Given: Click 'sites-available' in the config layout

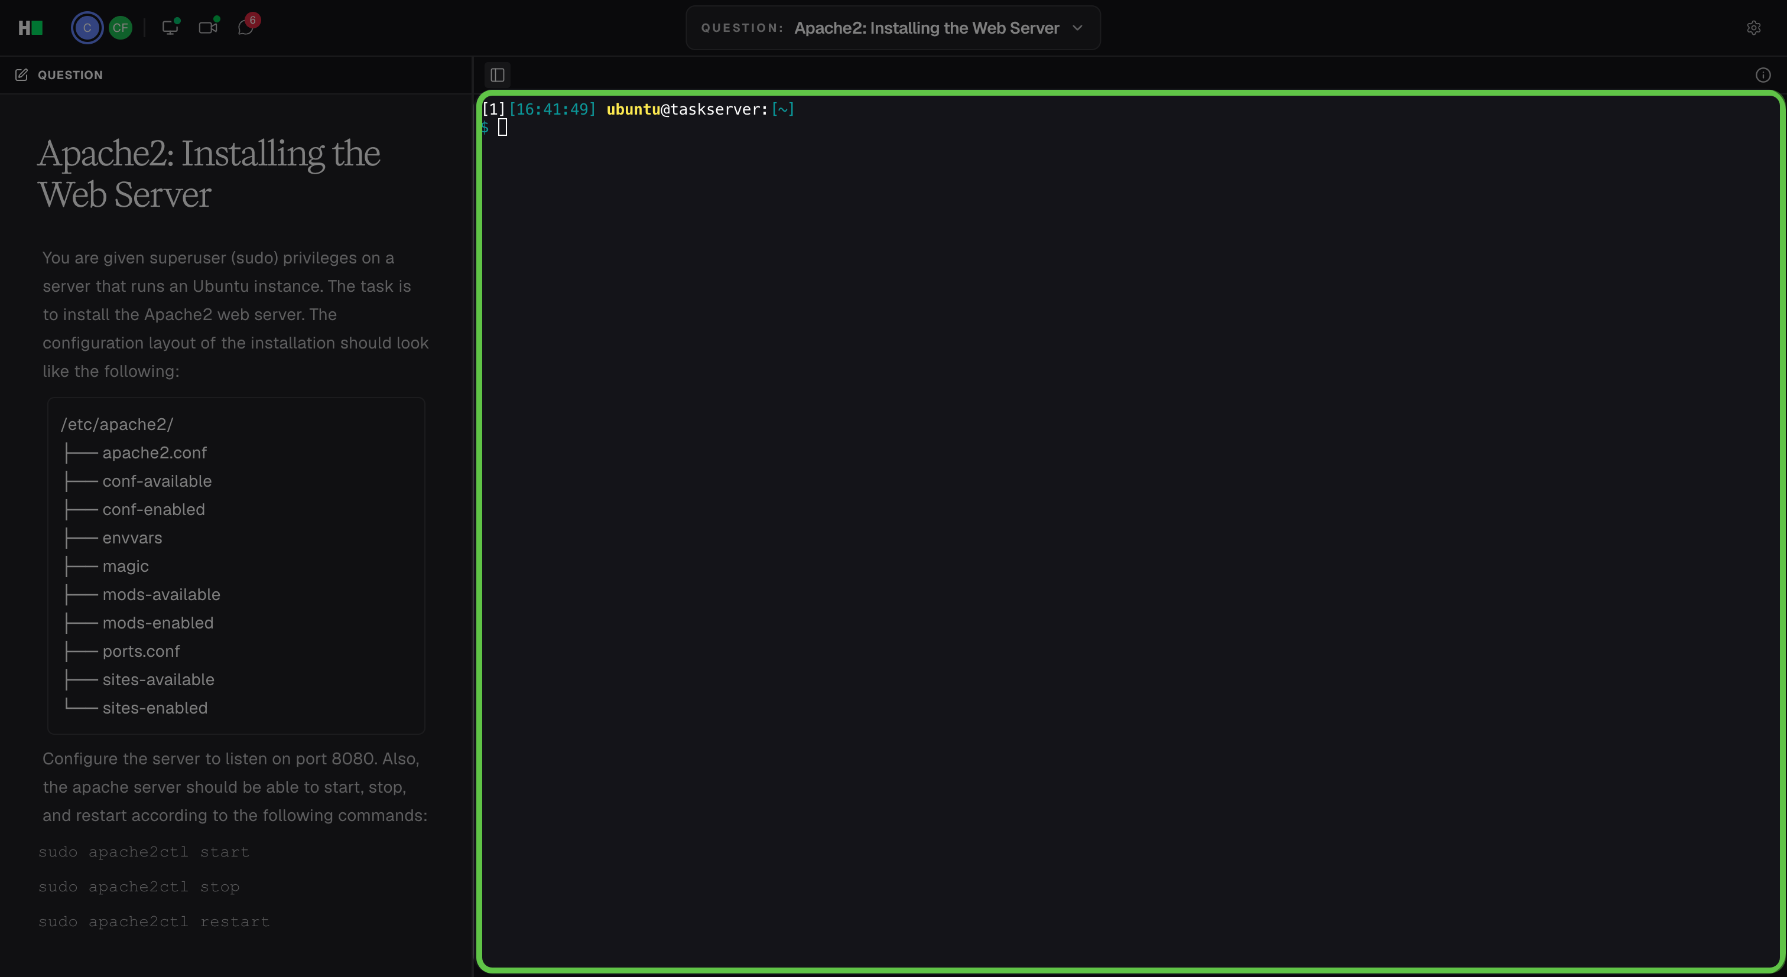Looking at the screenshot, I should tap(159, 680).
